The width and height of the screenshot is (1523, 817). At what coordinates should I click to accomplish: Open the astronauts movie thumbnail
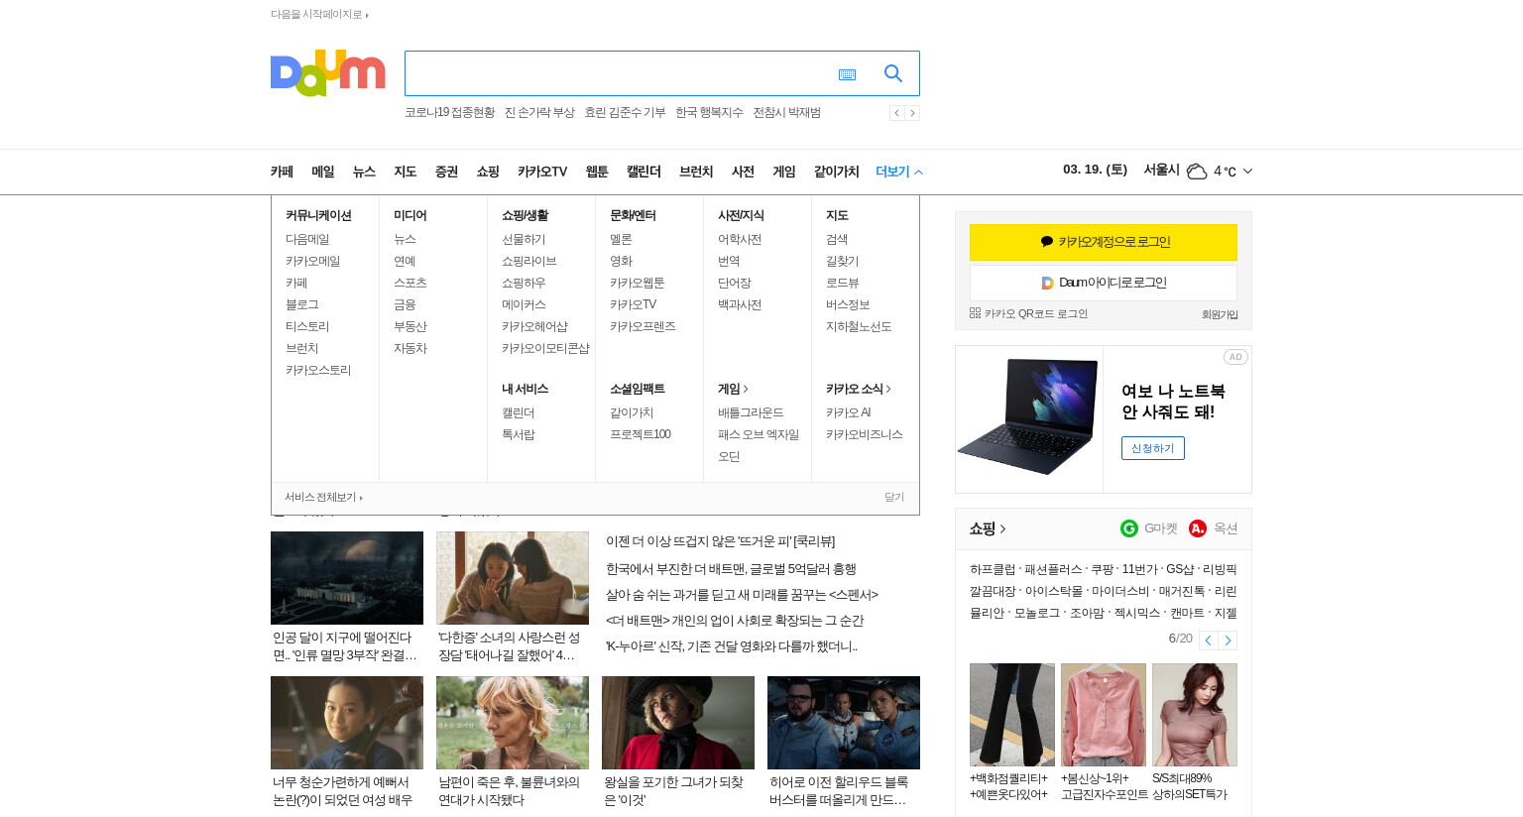click(844, 723)
